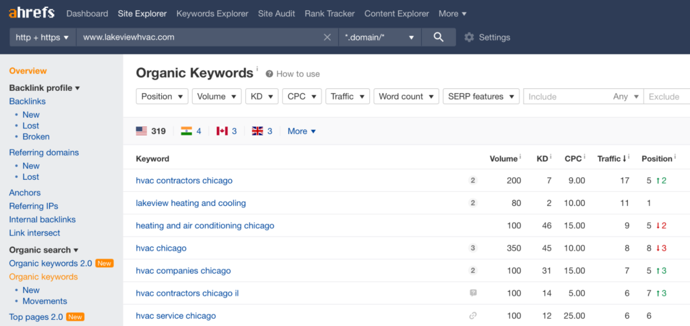Open the More countries dropdown
This screenshot has width=690, height=326.
tap(301, 131)
